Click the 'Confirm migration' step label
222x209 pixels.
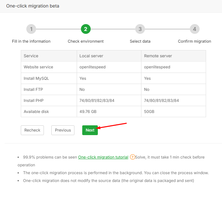194,41
